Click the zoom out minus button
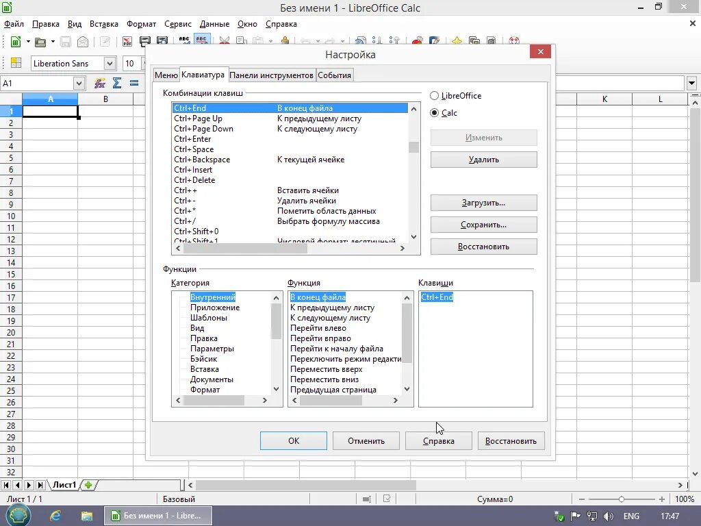Screen dimensions: 701x526 582,499
